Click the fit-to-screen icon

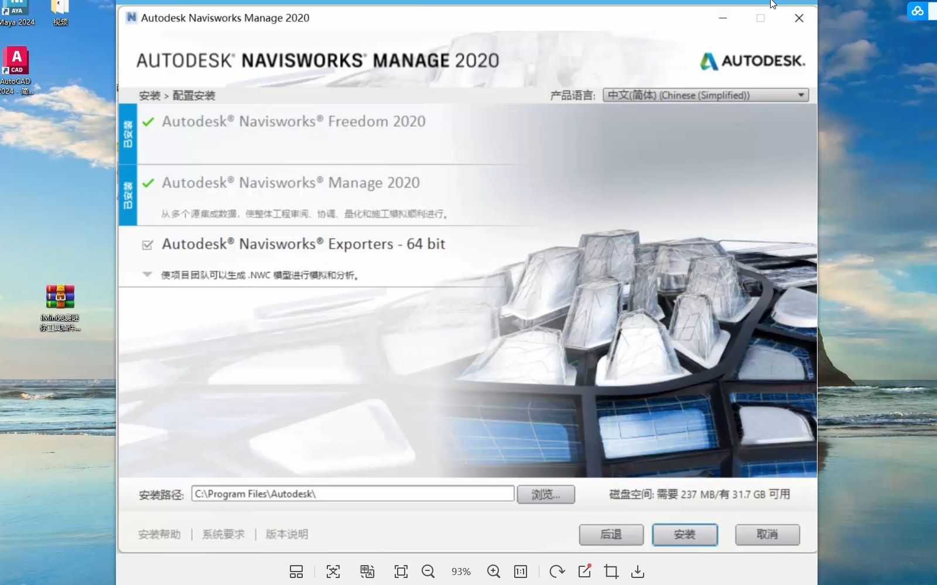click(x=401, y=572)
